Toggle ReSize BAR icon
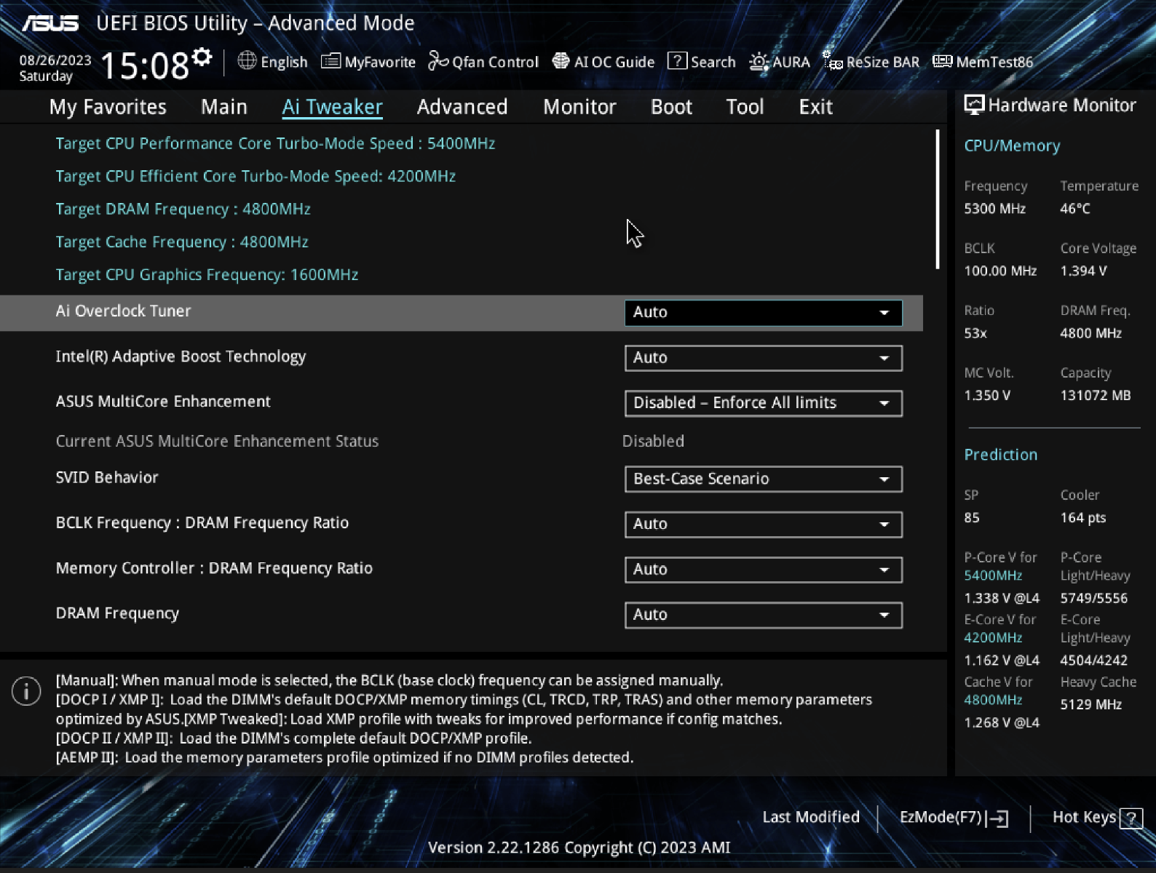This screenshot has width=1156, height=873. 832,61
